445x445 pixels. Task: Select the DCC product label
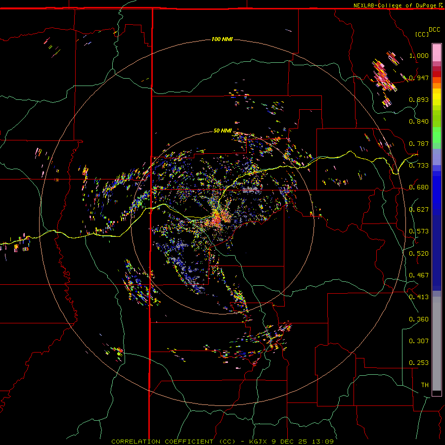(x=434, y=30)
